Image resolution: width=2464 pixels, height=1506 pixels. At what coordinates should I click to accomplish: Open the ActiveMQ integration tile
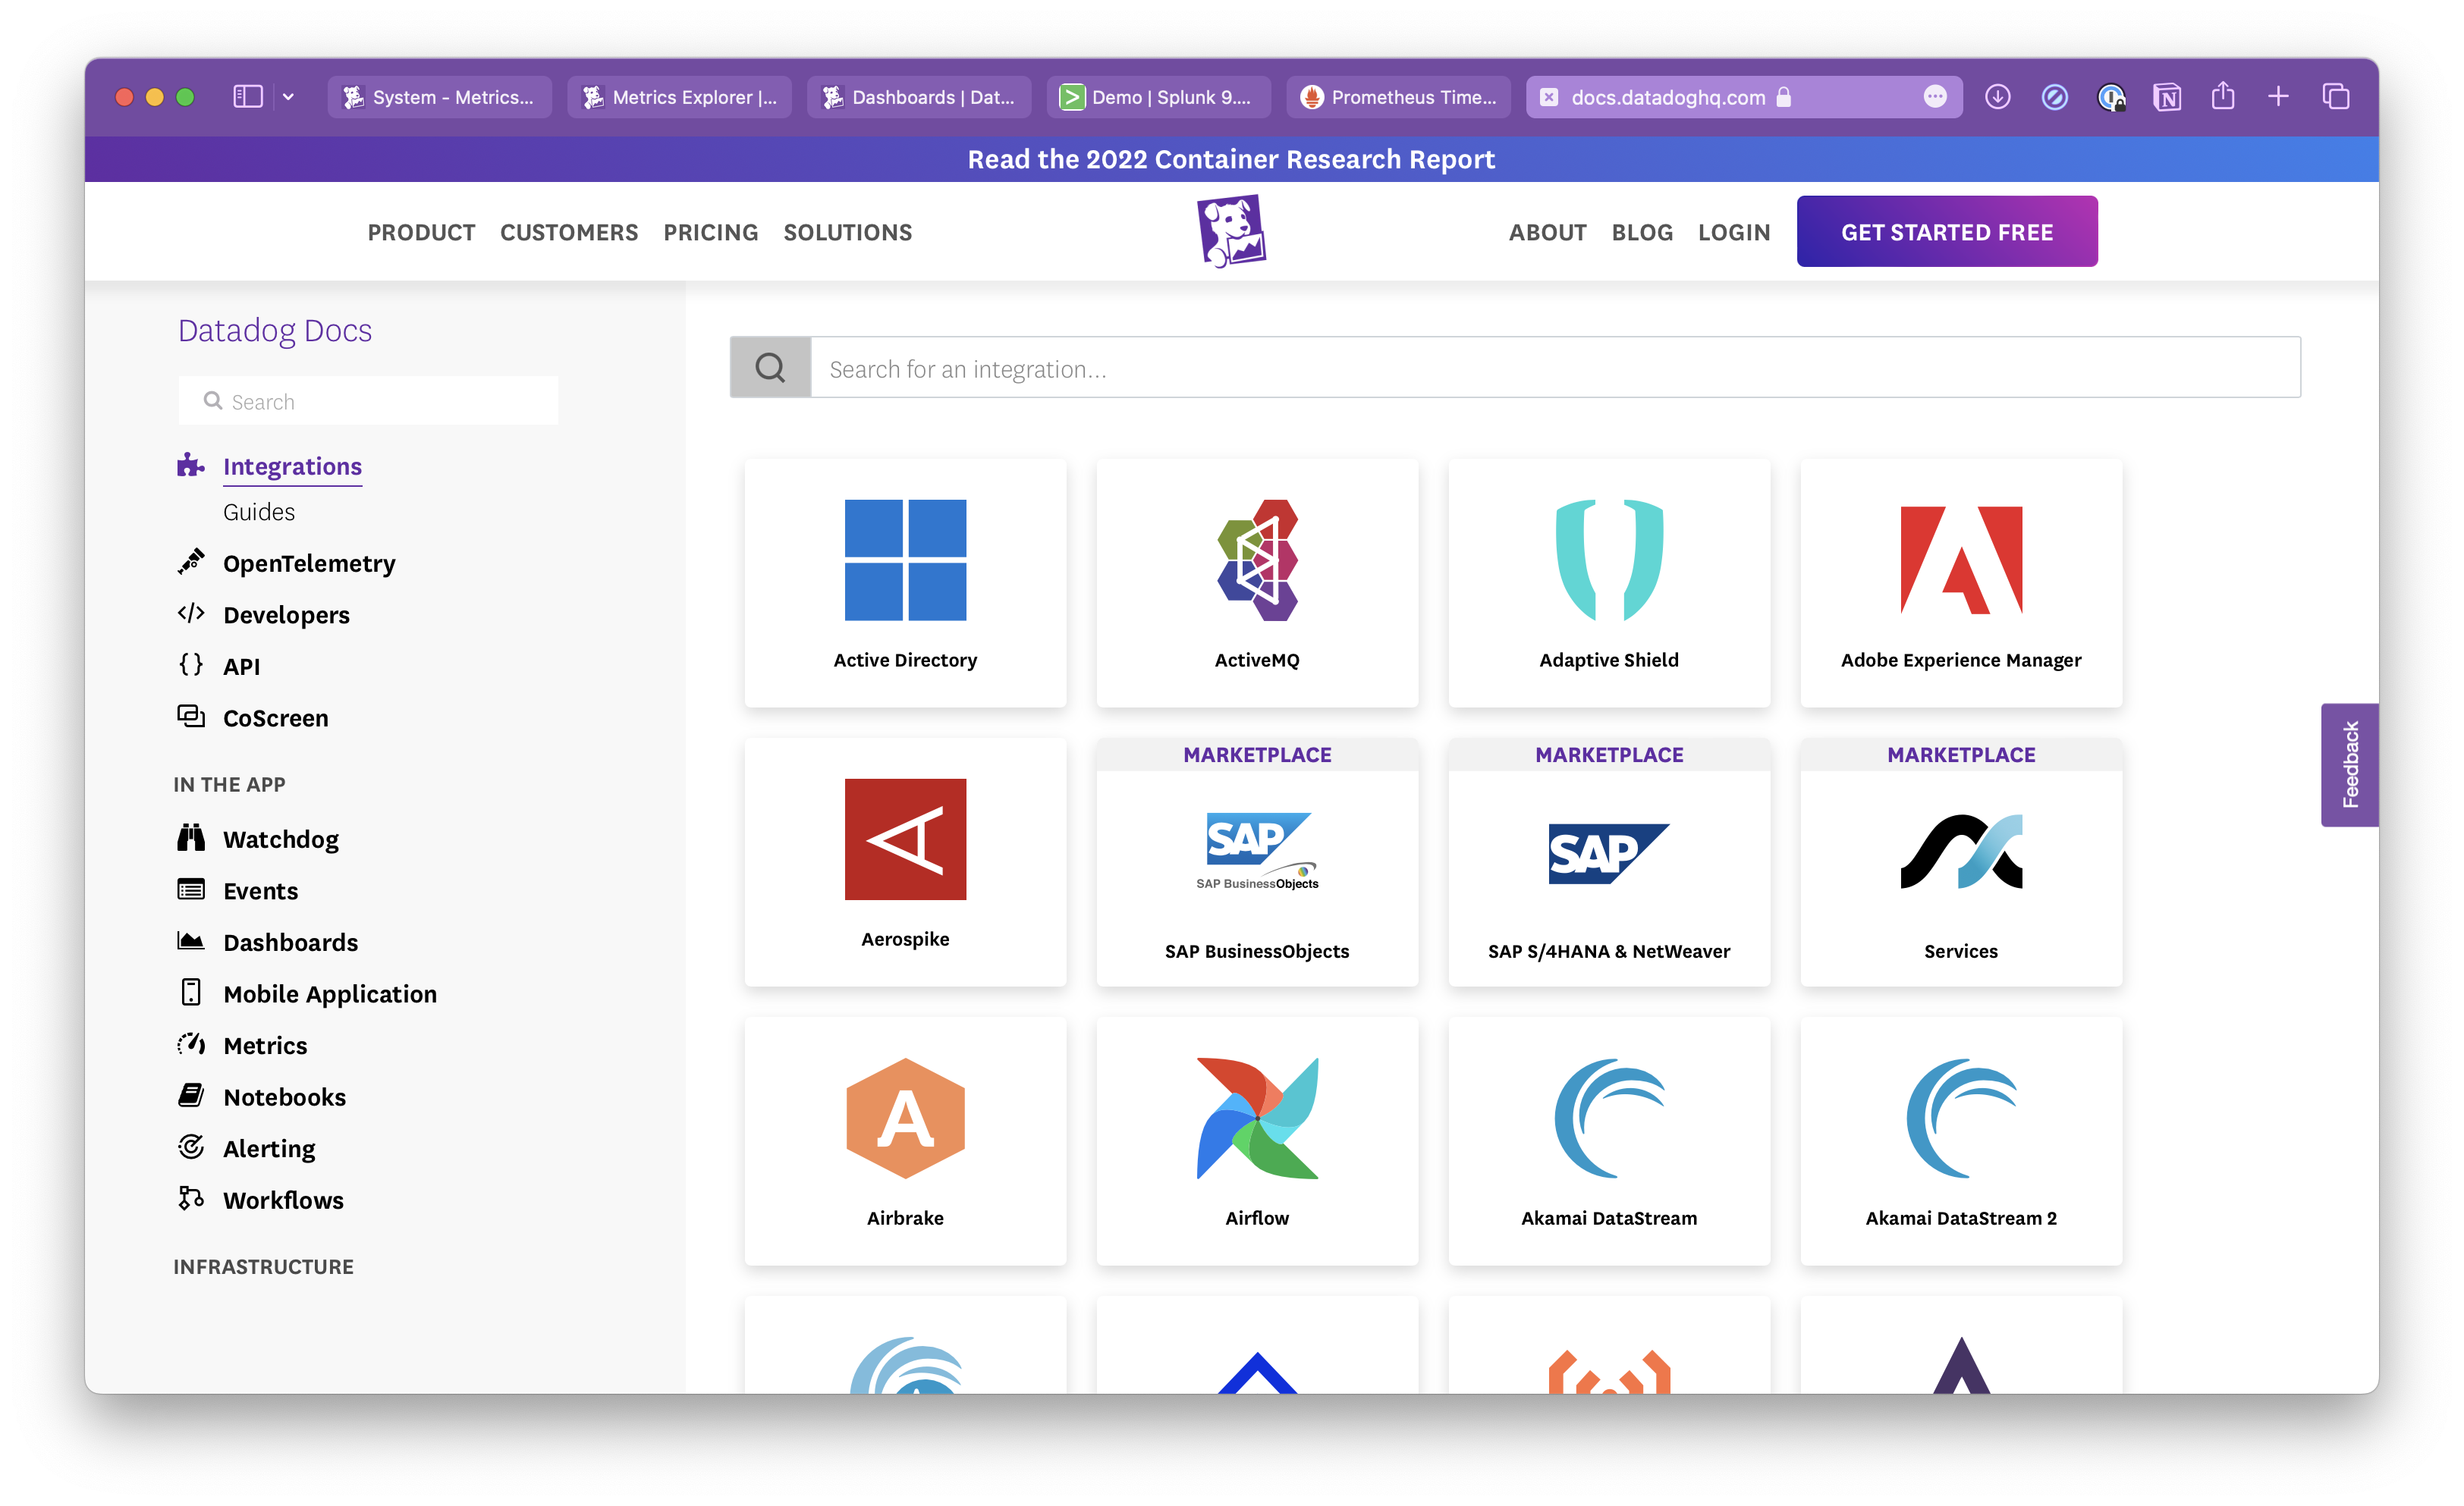(1257, 582)
